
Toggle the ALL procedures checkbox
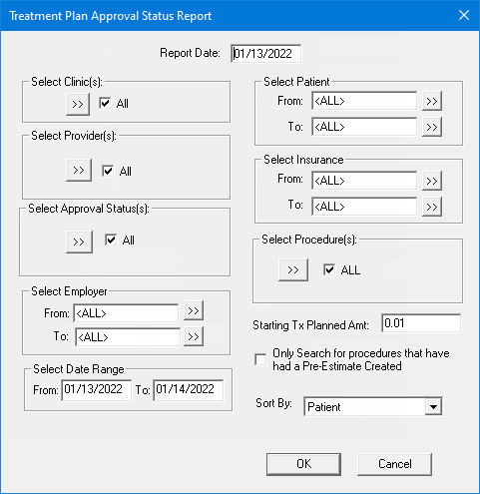329,269
